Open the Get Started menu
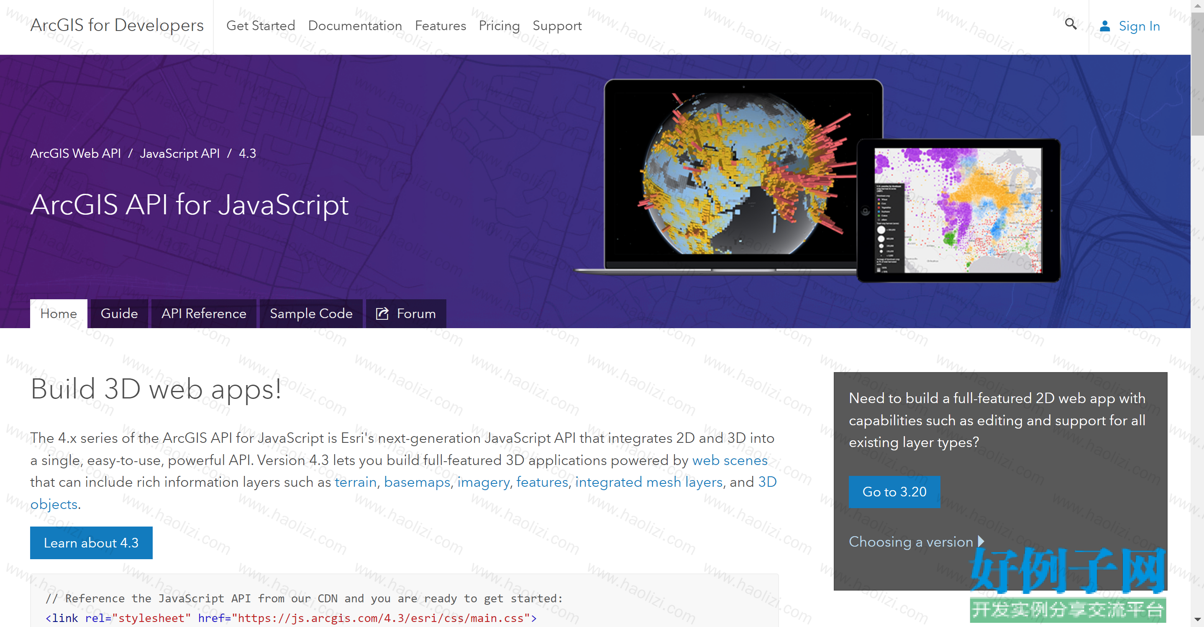Screen dimensions: 1204x627 point(261,26)
